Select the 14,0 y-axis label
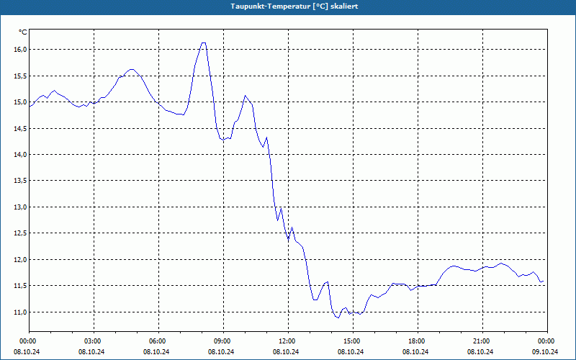This screenshot has height=360, width=576. [x=21, y=155]
